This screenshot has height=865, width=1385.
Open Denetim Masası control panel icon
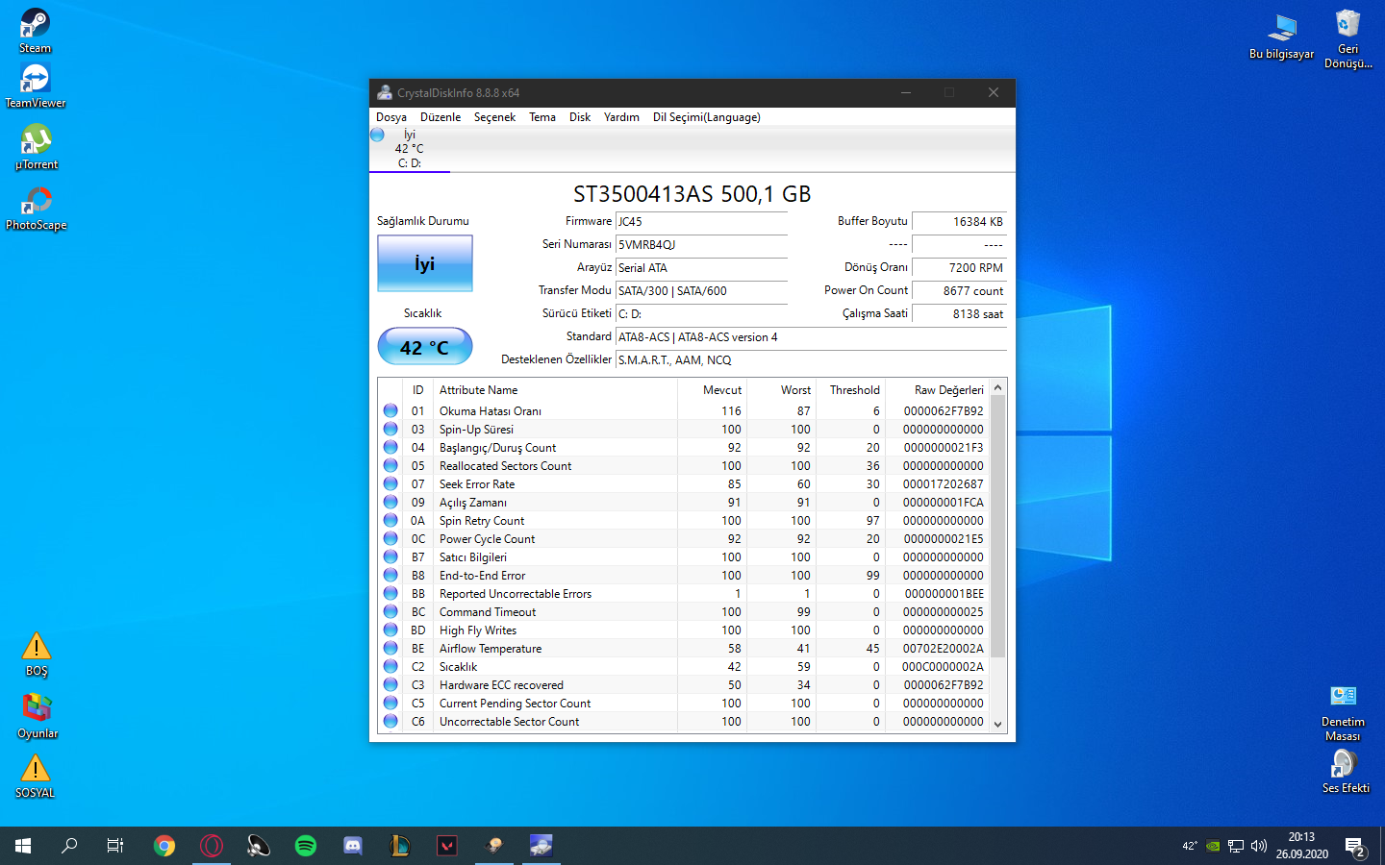tap(1343, 712)
